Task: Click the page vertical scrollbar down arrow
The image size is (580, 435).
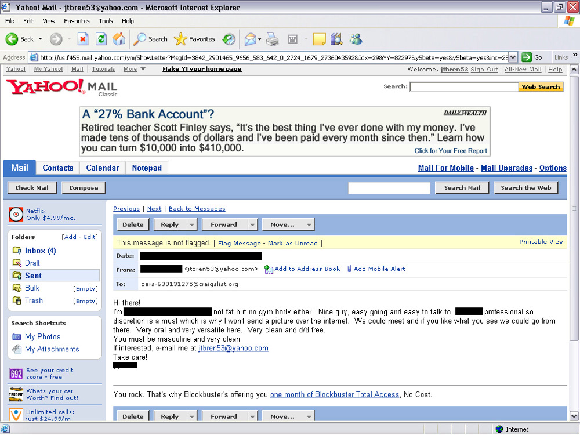Action: pos(574,416)
